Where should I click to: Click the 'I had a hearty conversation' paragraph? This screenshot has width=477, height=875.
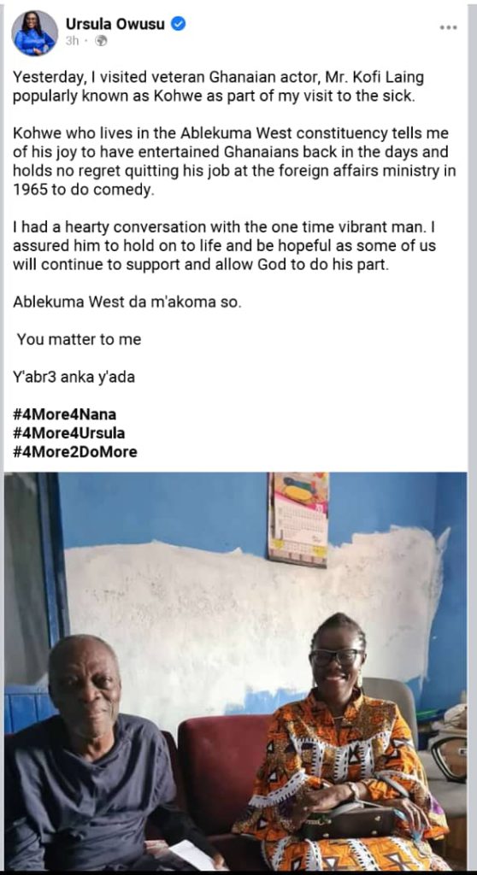pos(225,245)
